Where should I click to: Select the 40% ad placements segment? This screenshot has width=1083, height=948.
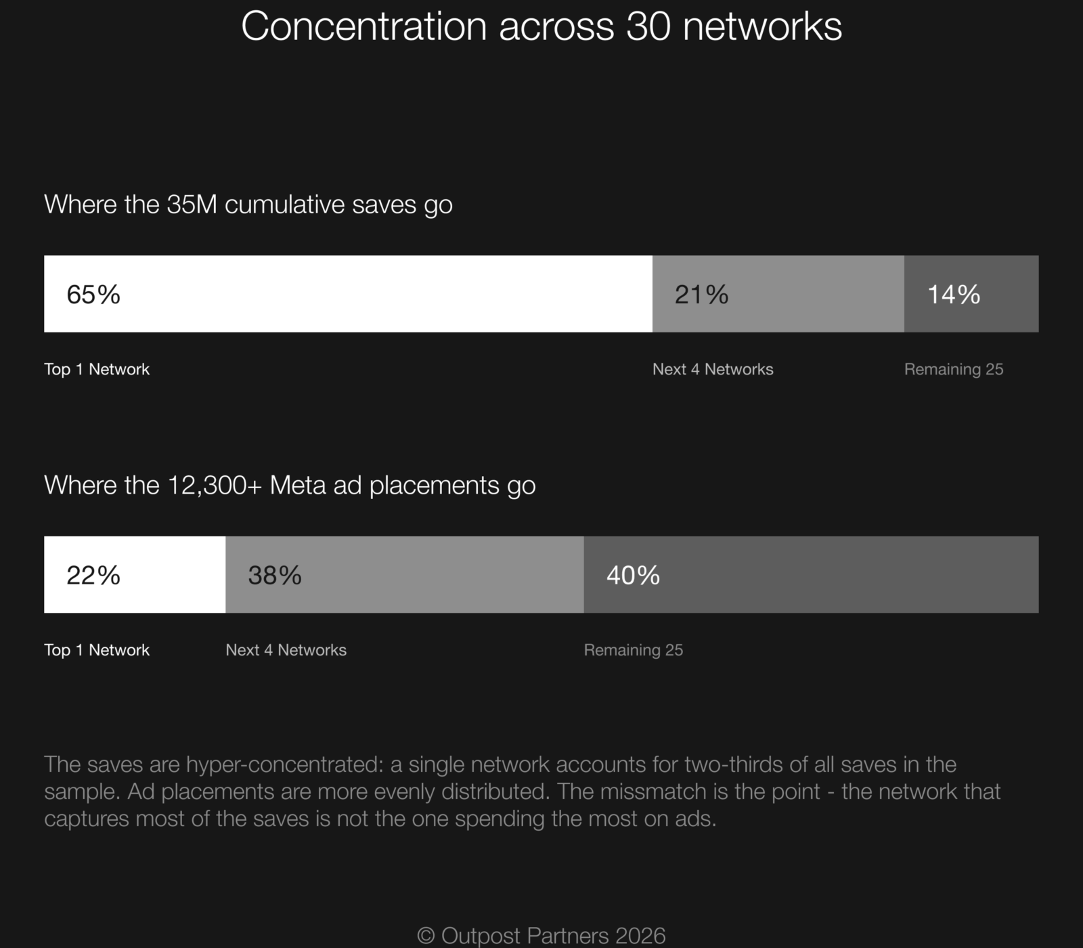pos(812,575)
